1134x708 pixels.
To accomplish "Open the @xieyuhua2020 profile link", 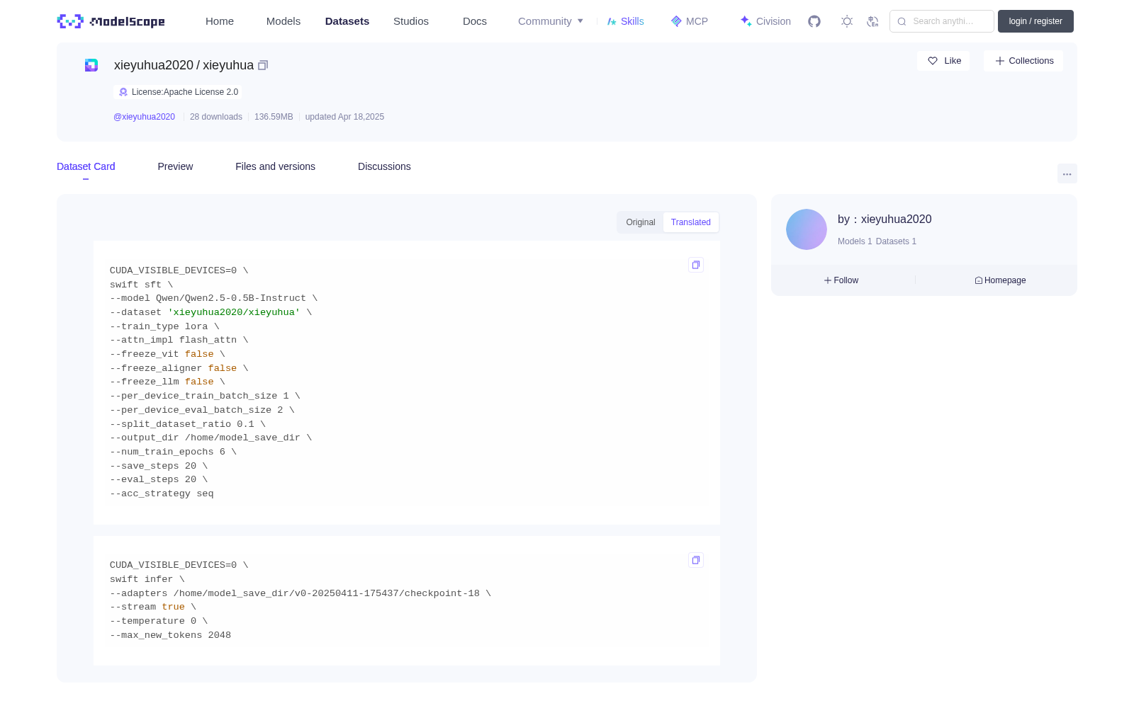I will click(x=144, y=117).
